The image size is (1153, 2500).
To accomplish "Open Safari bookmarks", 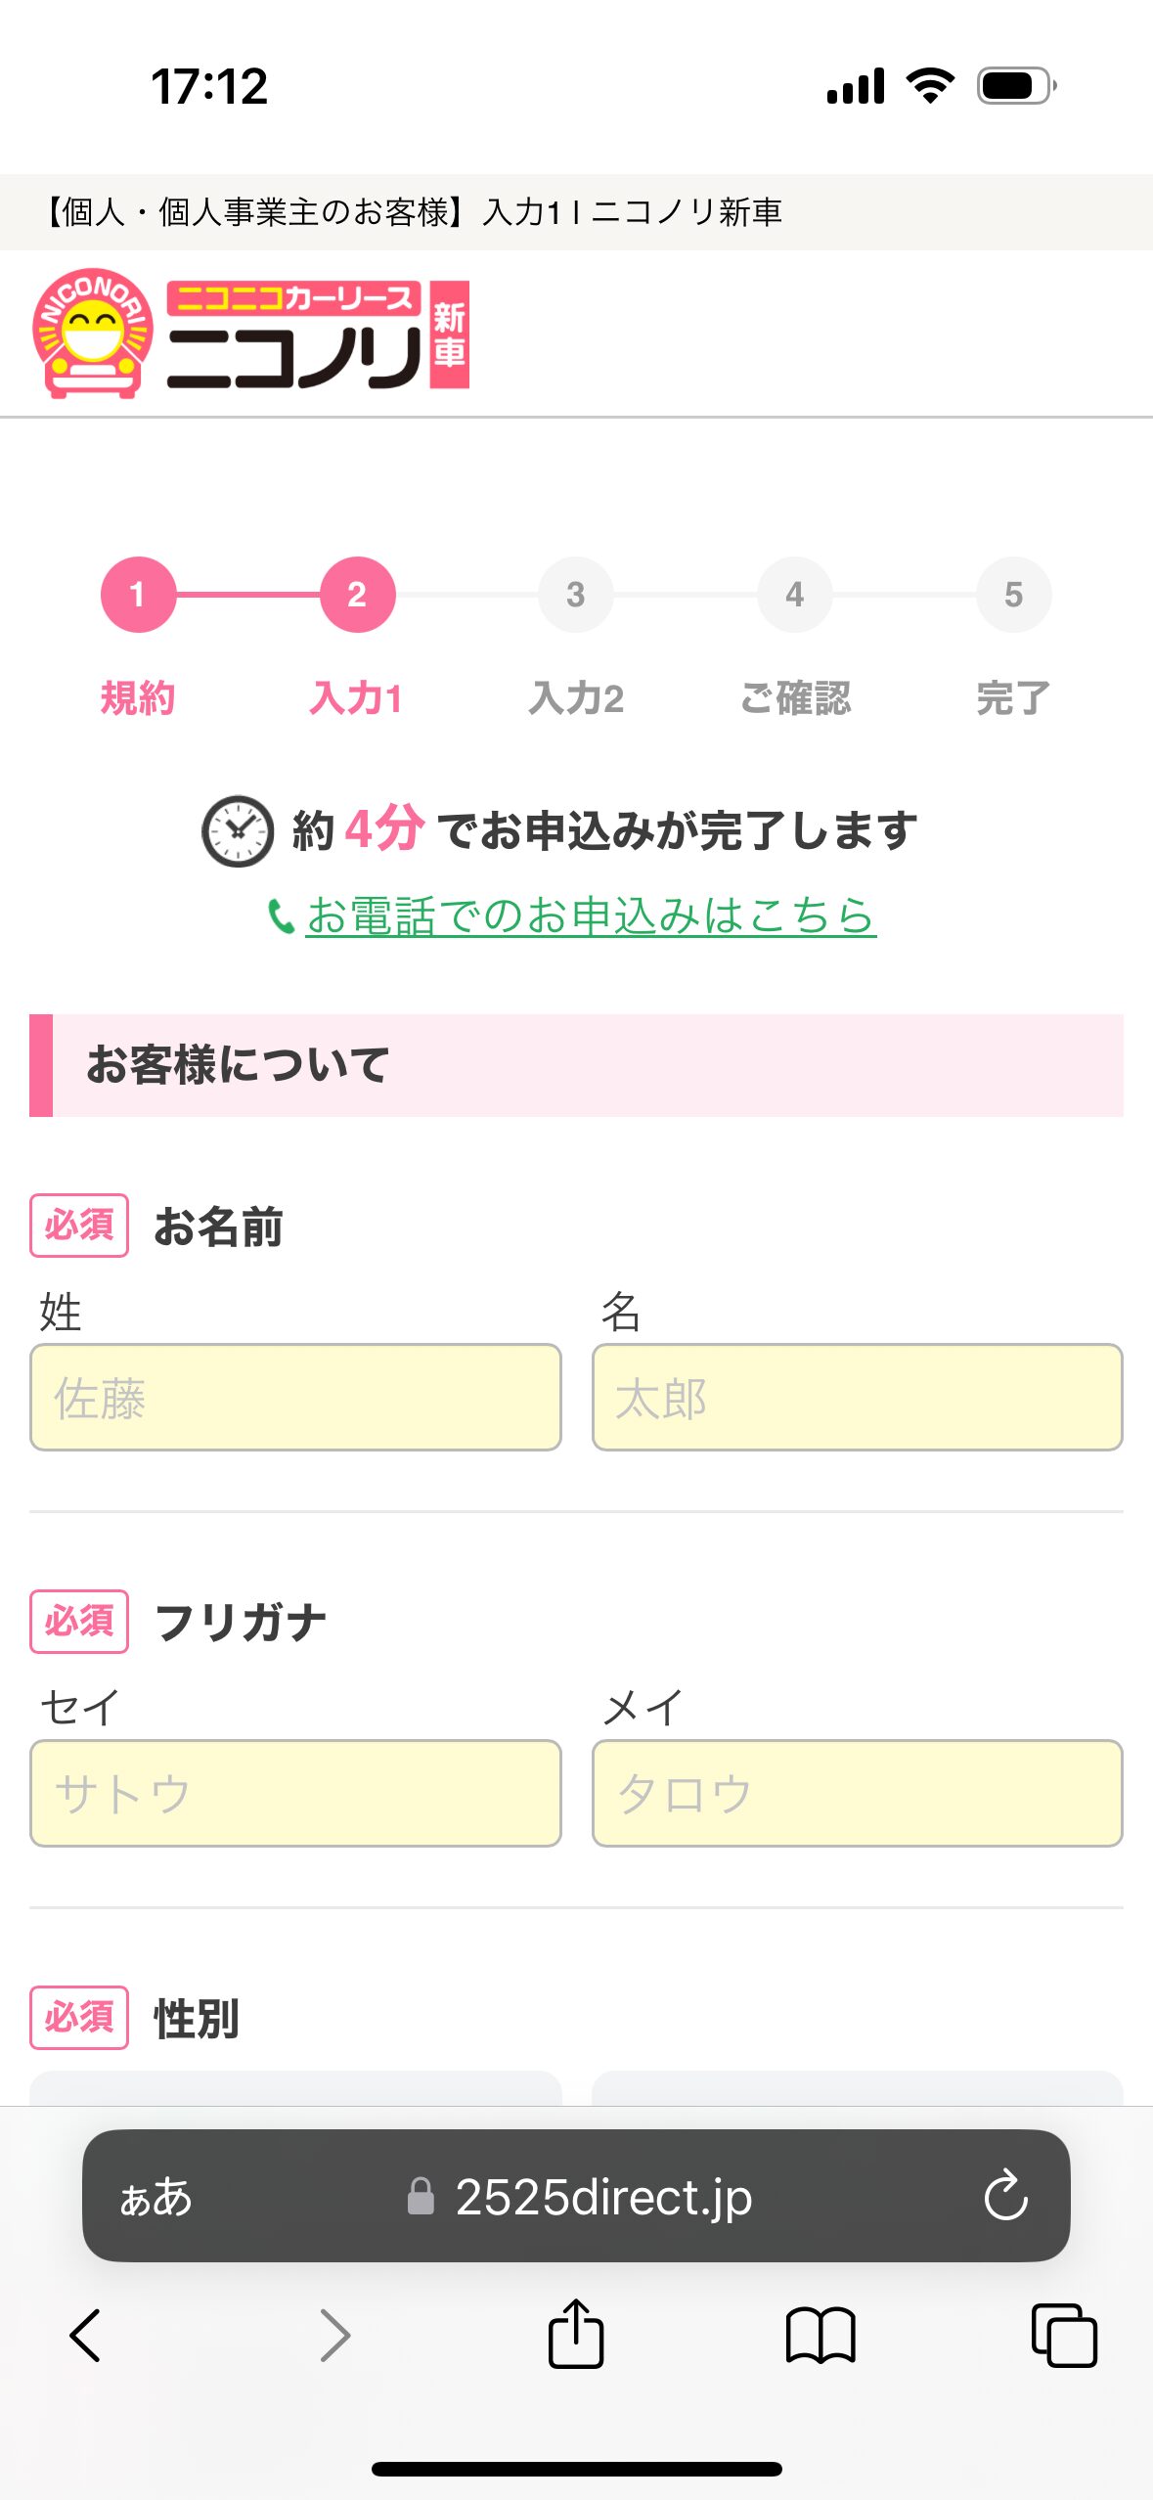I will click(x=820, y=2335).
